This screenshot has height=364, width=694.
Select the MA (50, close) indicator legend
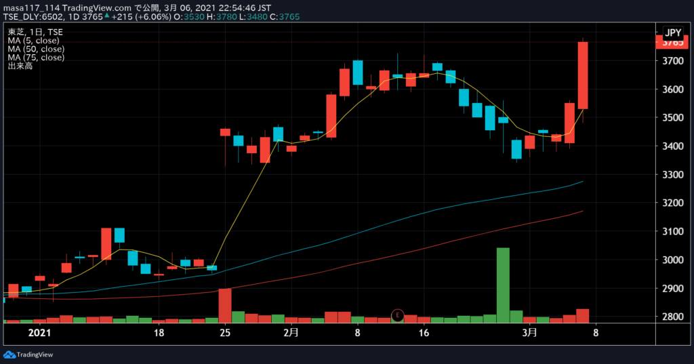click(36, 49)
